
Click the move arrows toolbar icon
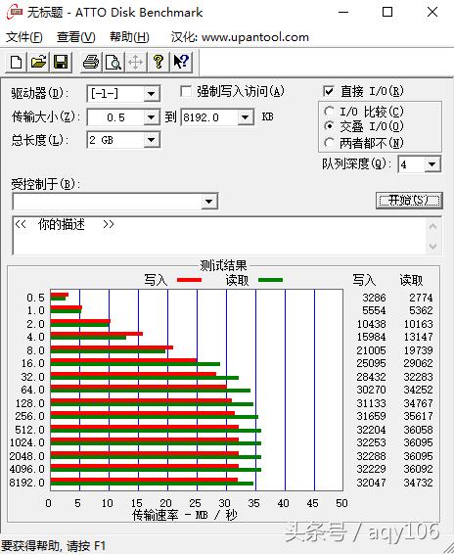136,63
